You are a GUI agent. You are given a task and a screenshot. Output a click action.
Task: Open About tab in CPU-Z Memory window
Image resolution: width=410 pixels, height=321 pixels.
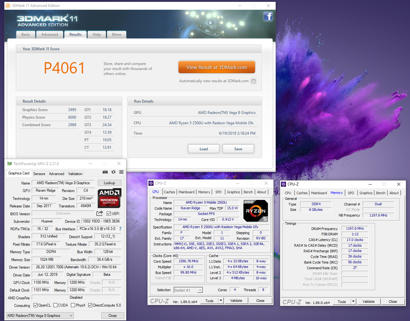[x=394, y=193]
